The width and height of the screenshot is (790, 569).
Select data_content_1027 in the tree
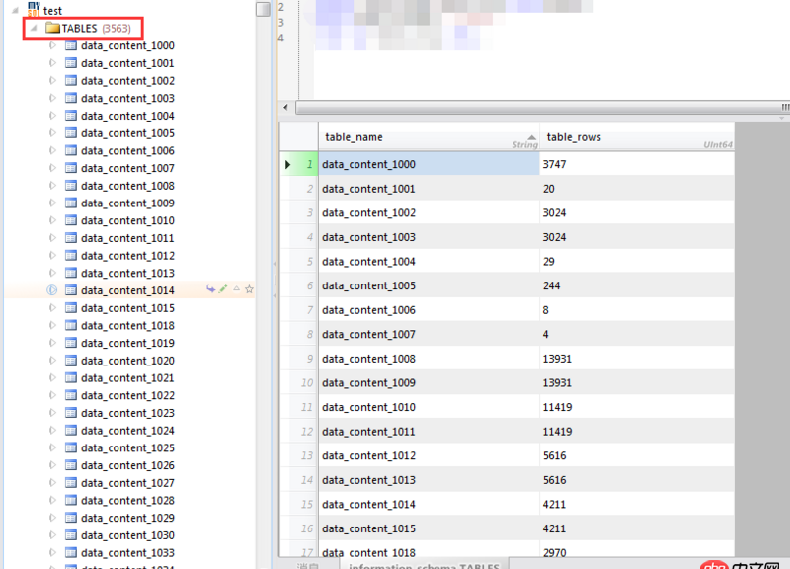pos(127,483)
